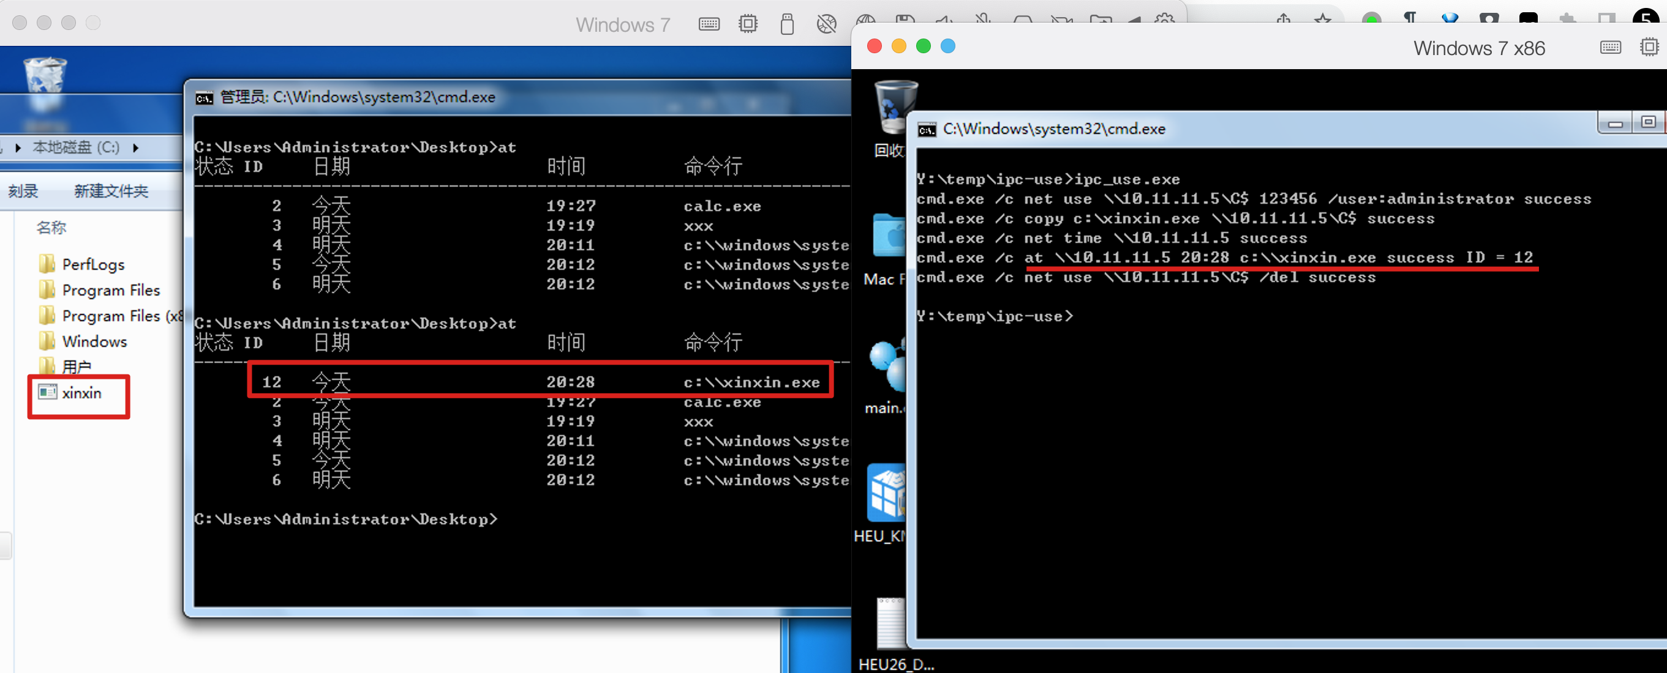Select the PerfLogs folder
Viewport: 1667px width, 673px height.
coord(92,264)
